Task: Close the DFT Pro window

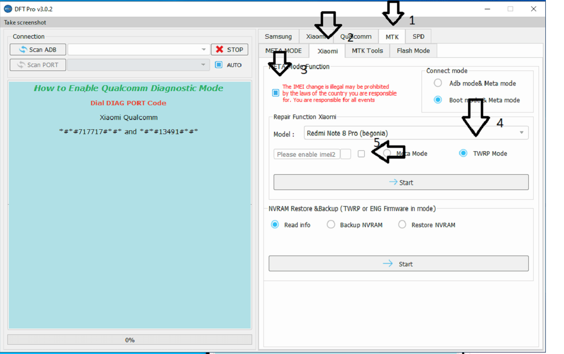Action: click(534, 9)
